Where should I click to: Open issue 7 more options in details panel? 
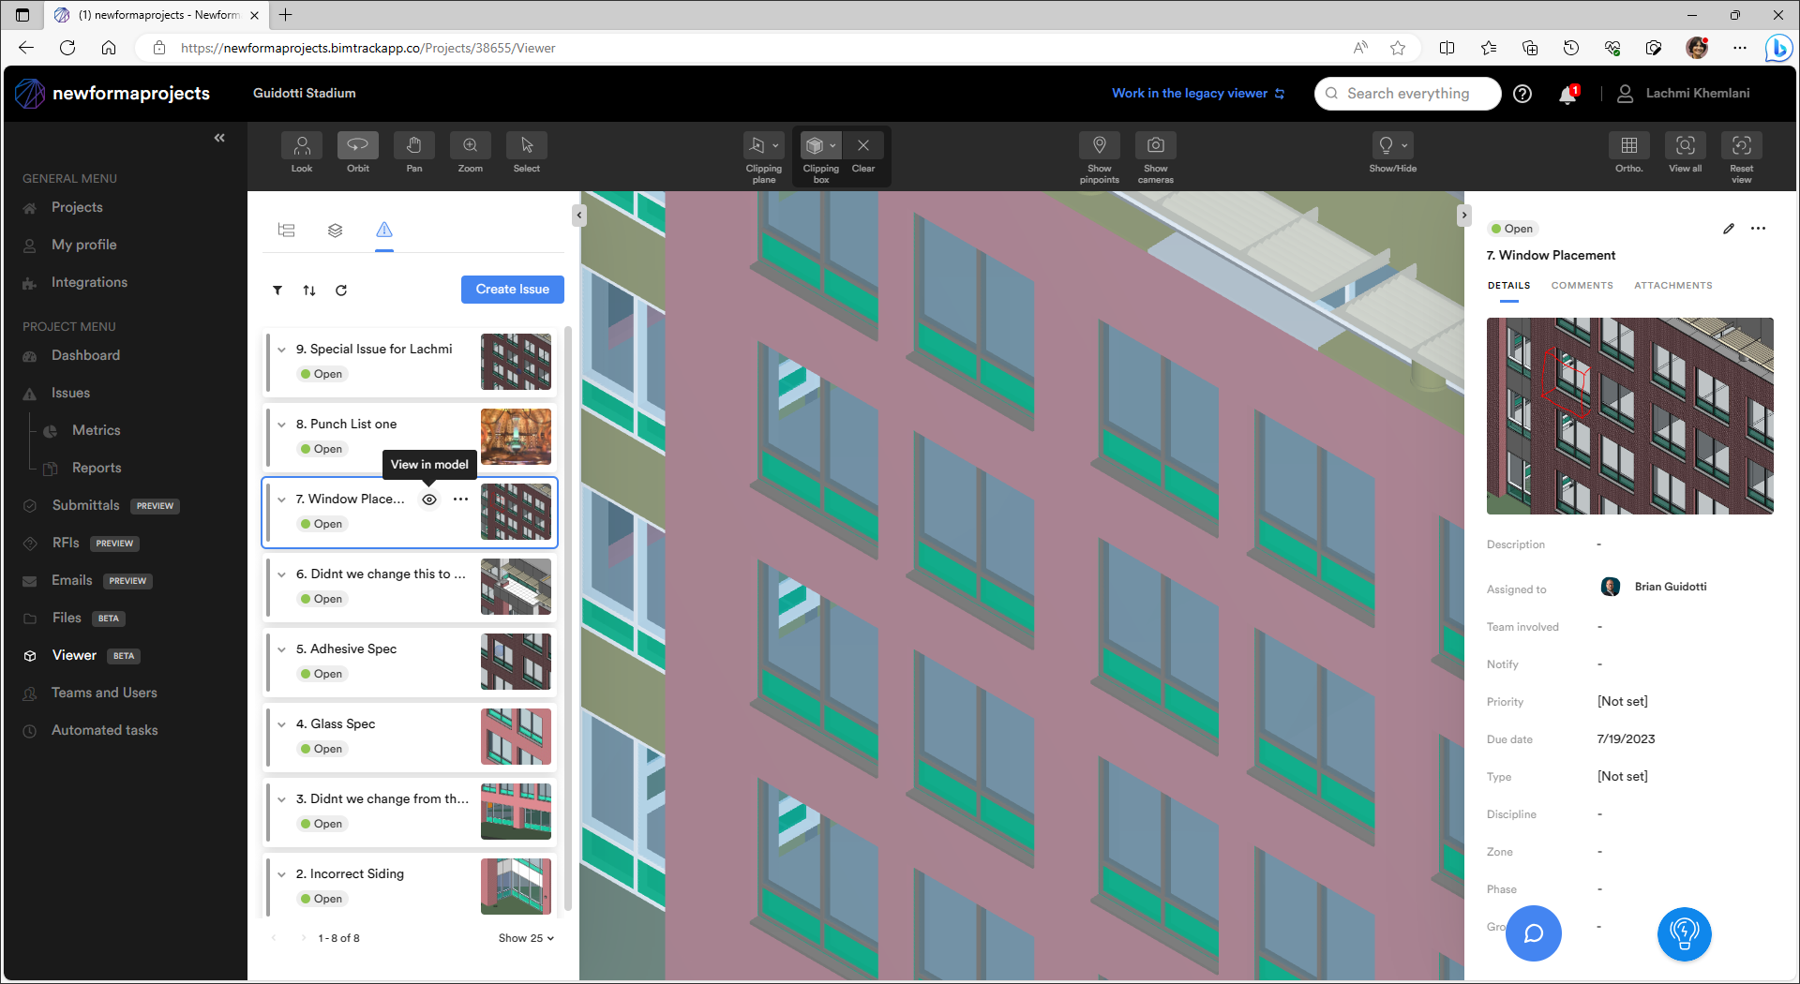[1759, 229]
